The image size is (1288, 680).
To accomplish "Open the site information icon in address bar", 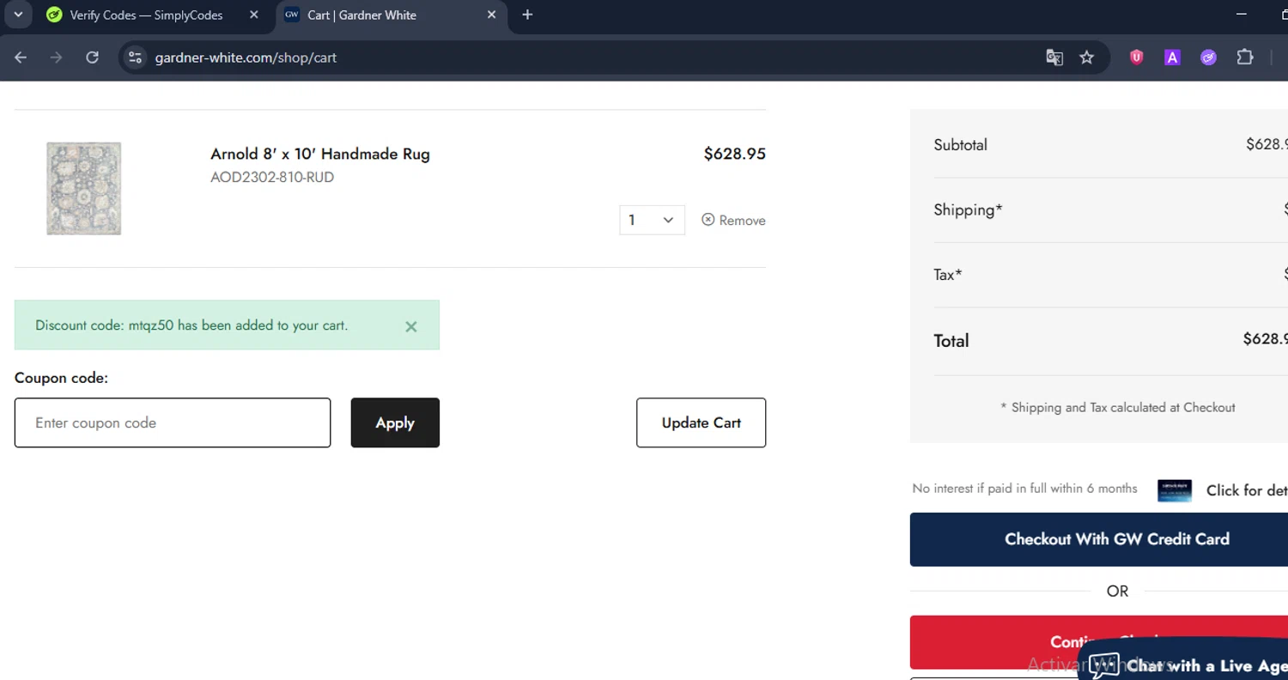I will (134, 58).
